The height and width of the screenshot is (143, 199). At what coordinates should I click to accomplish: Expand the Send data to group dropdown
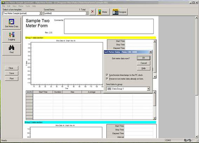[x=148, y=89]
